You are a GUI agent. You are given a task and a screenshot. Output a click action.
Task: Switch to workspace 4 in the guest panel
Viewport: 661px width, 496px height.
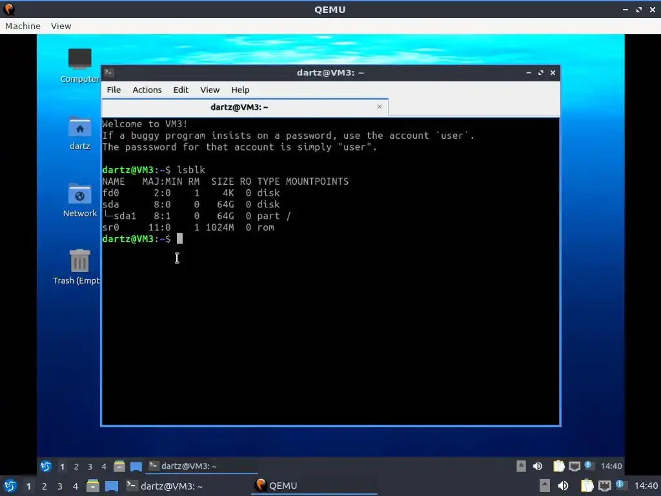click(x=104, y=466)
